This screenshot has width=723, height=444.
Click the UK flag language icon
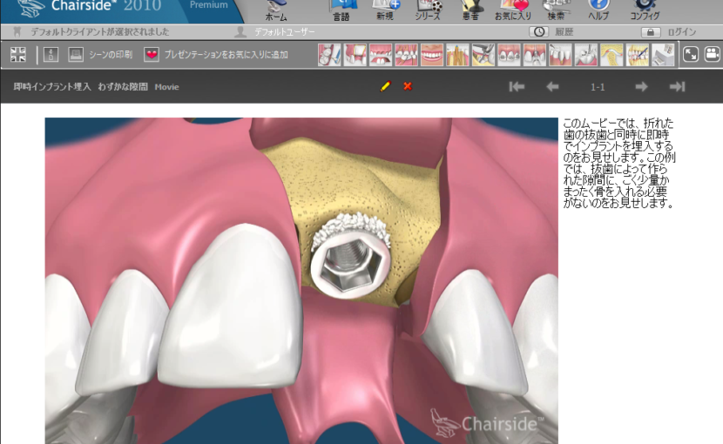[x=18, y=54]
